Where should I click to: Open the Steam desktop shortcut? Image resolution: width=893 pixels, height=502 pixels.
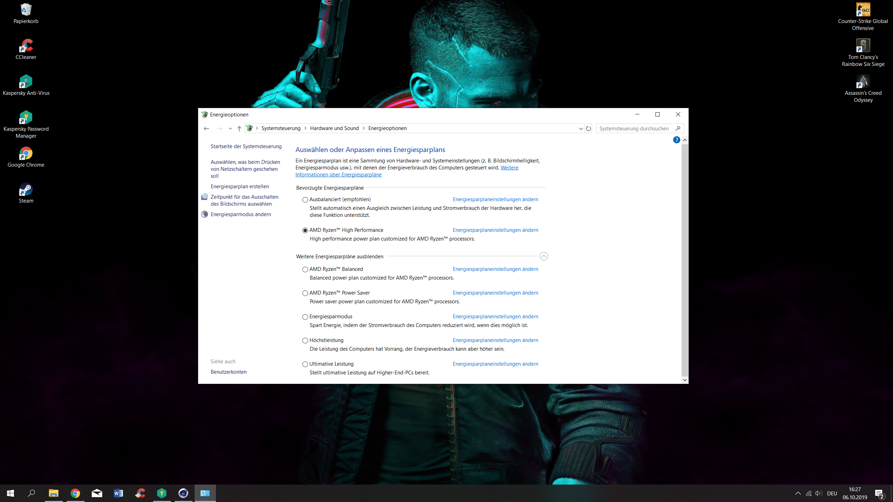(26, 193)
